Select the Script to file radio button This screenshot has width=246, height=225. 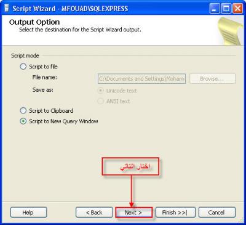tap(23, 67)
